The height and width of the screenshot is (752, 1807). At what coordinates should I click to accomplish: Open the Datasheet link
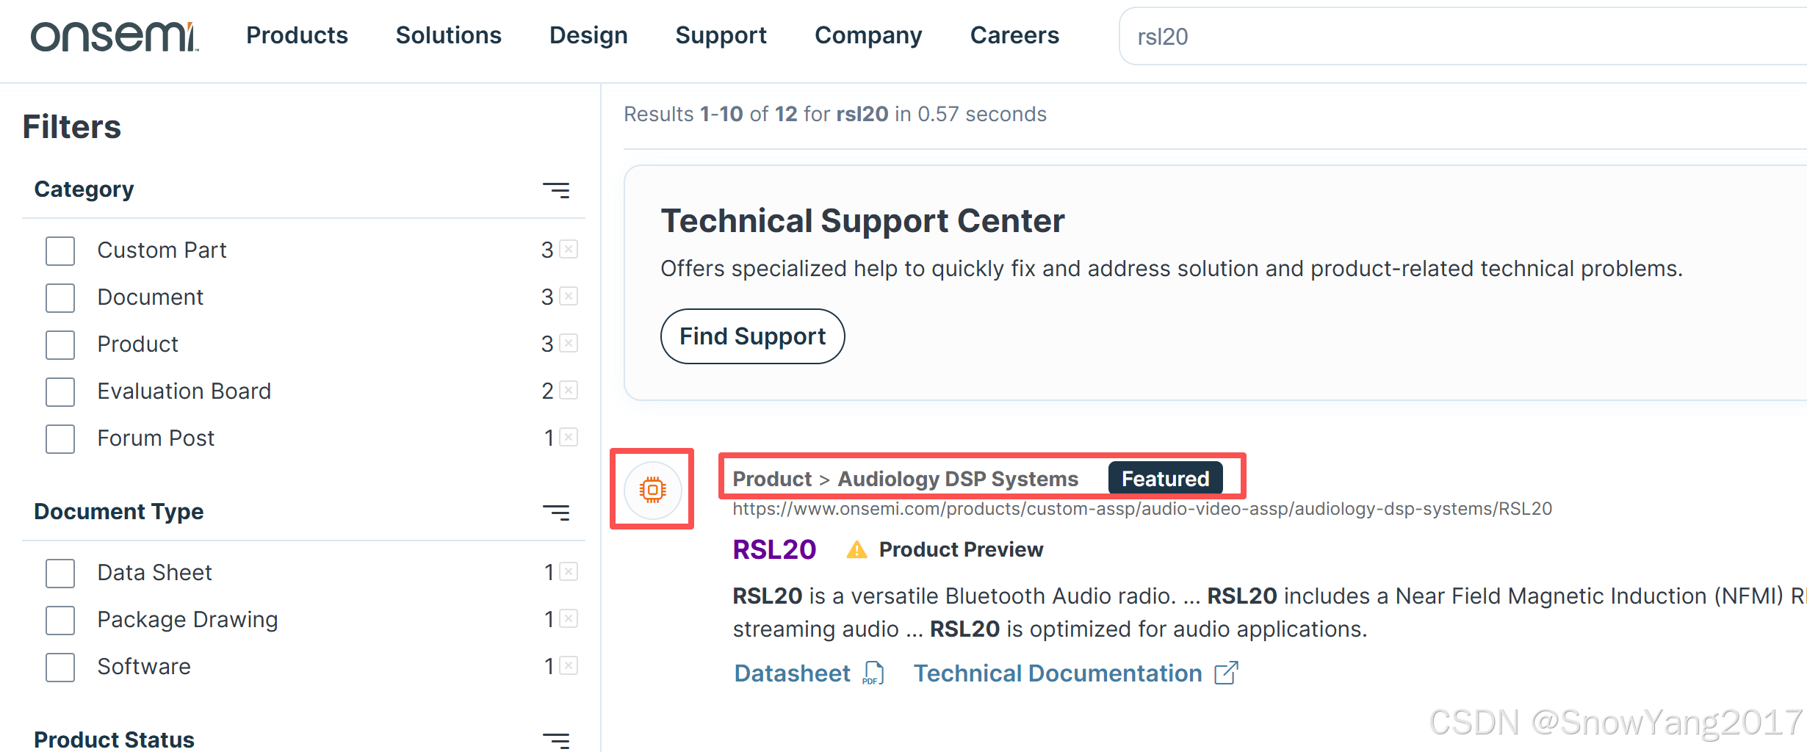coord(792,673)
